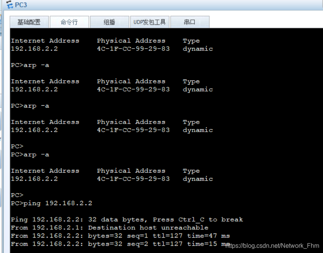The height and width of the screenshot is (253, 323).
Task: Click the PC3 window icon
Action: pyautogui.click(x=10, y=4)
